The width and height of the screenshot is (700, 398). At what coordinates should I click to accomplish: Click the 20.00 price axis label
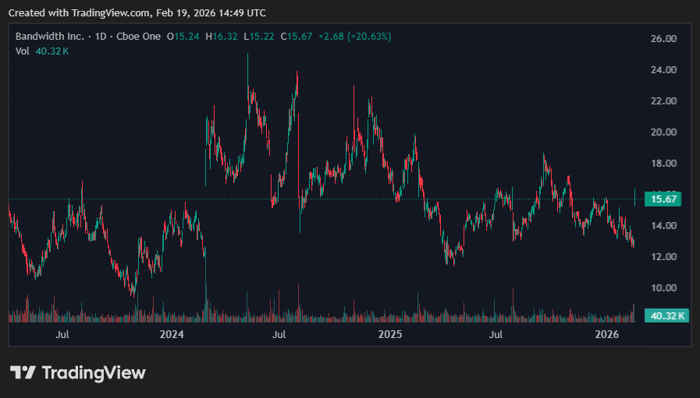664,132
